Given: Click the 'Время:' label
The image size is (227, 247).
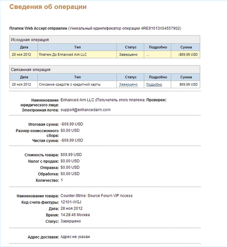Looking at the screenshot, I should pos(53,215).
